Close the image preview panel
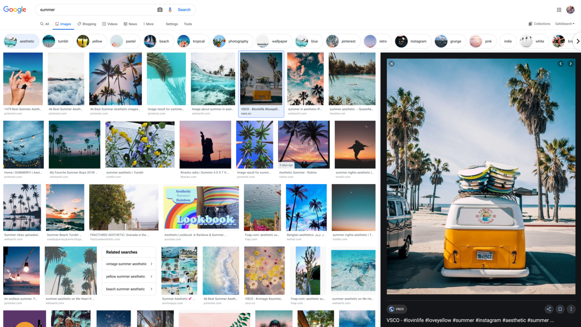581x327 pixels. [x=392, y=64]
